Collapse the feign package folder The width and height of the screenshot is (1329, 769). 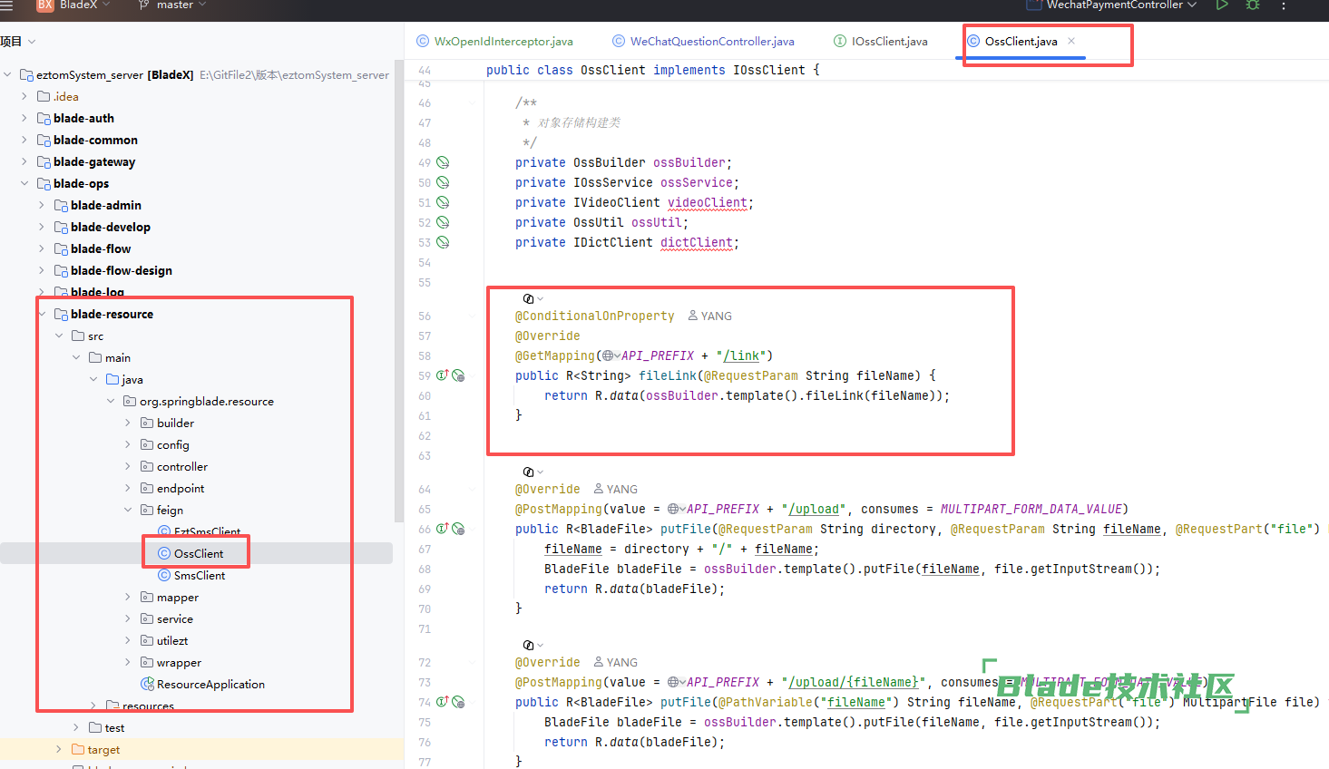[x=127, y=510]
